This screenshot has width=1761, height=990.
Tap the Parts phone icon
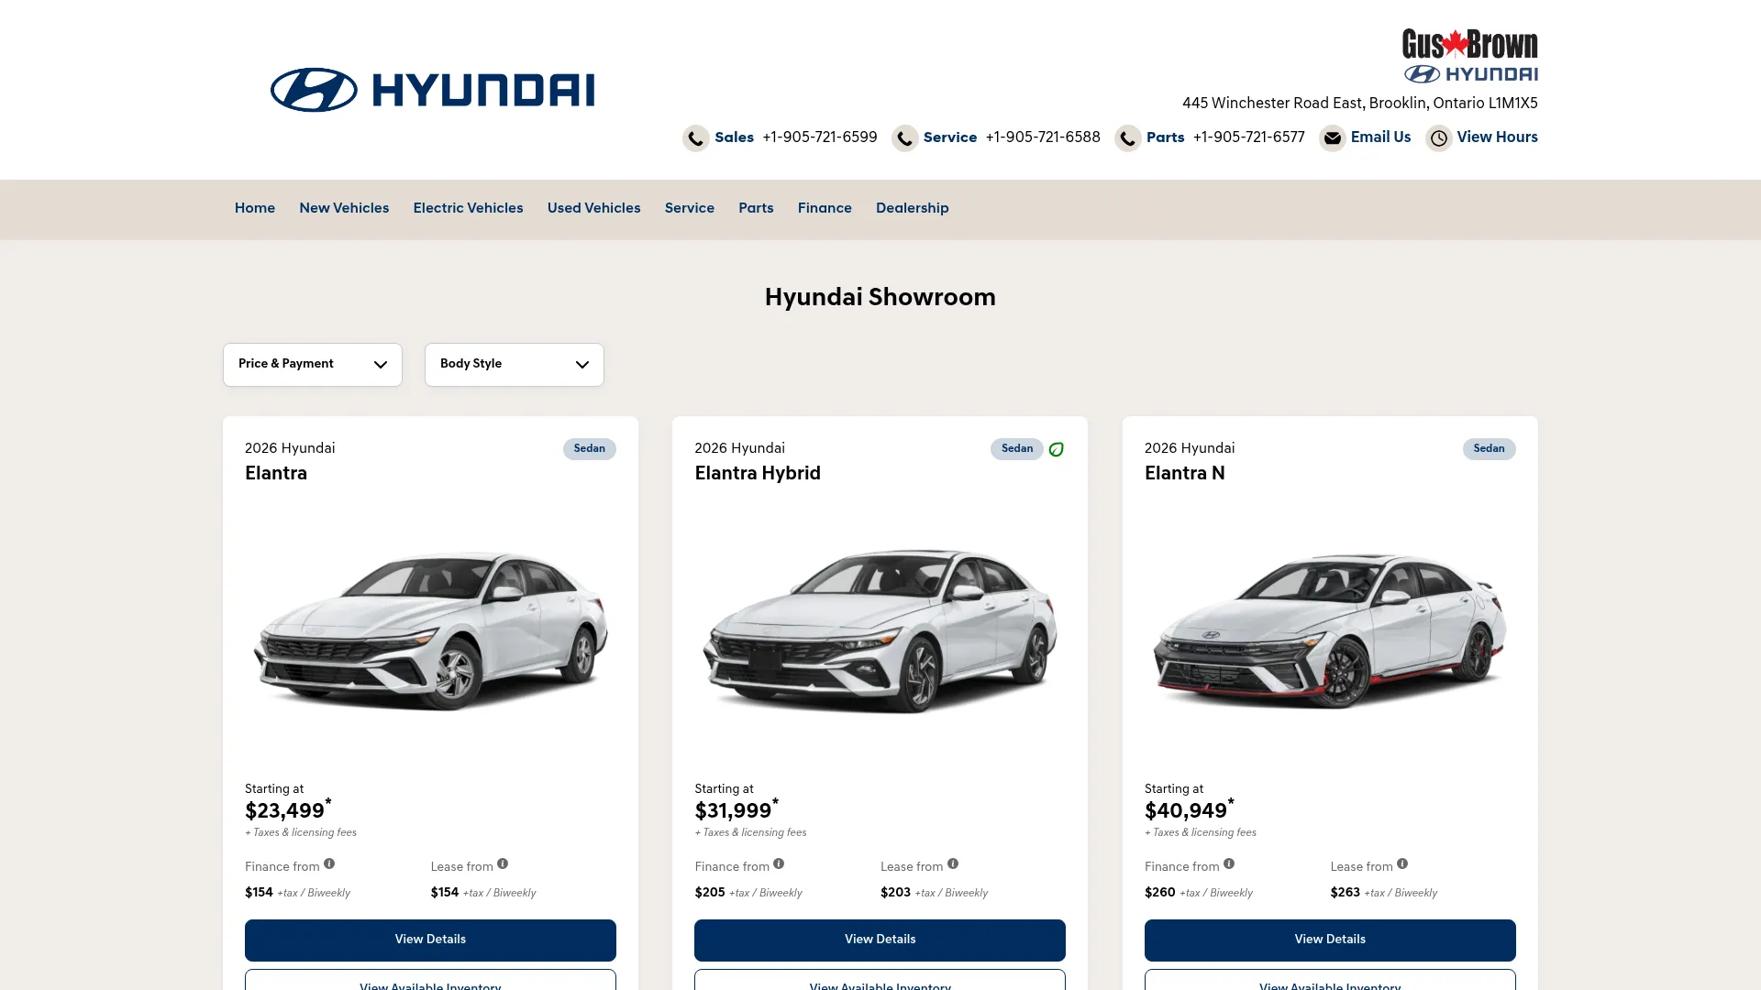(1128, 138)
